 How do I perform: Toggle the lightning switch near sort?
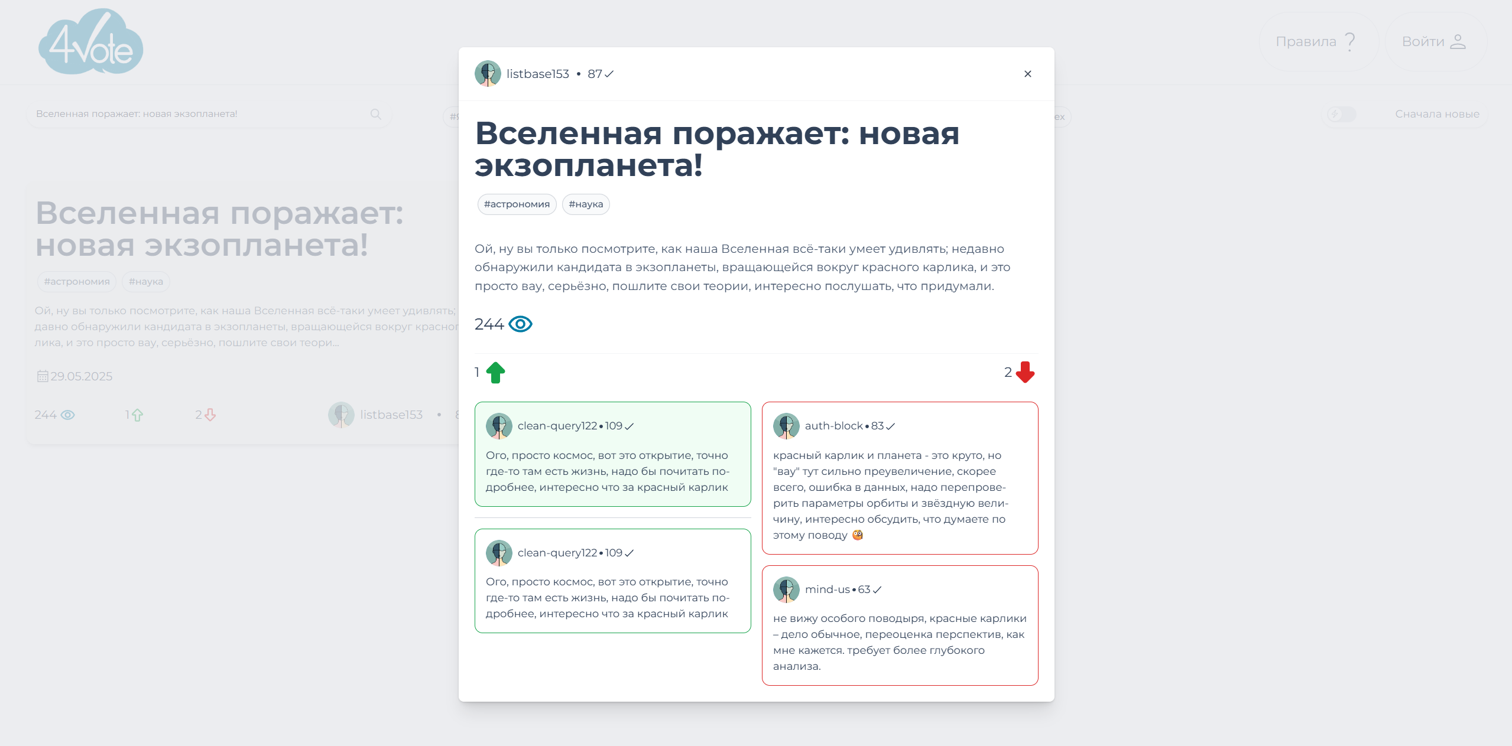(x=1341, y=114)
